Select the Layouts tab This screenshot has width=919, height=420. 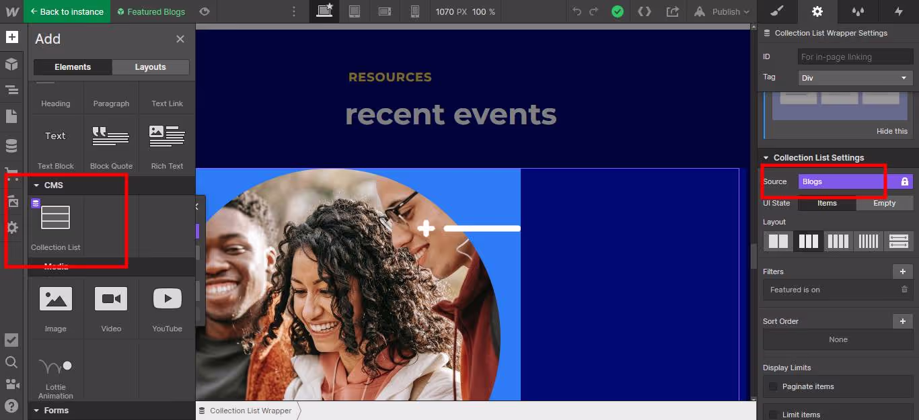pos(150,67)
